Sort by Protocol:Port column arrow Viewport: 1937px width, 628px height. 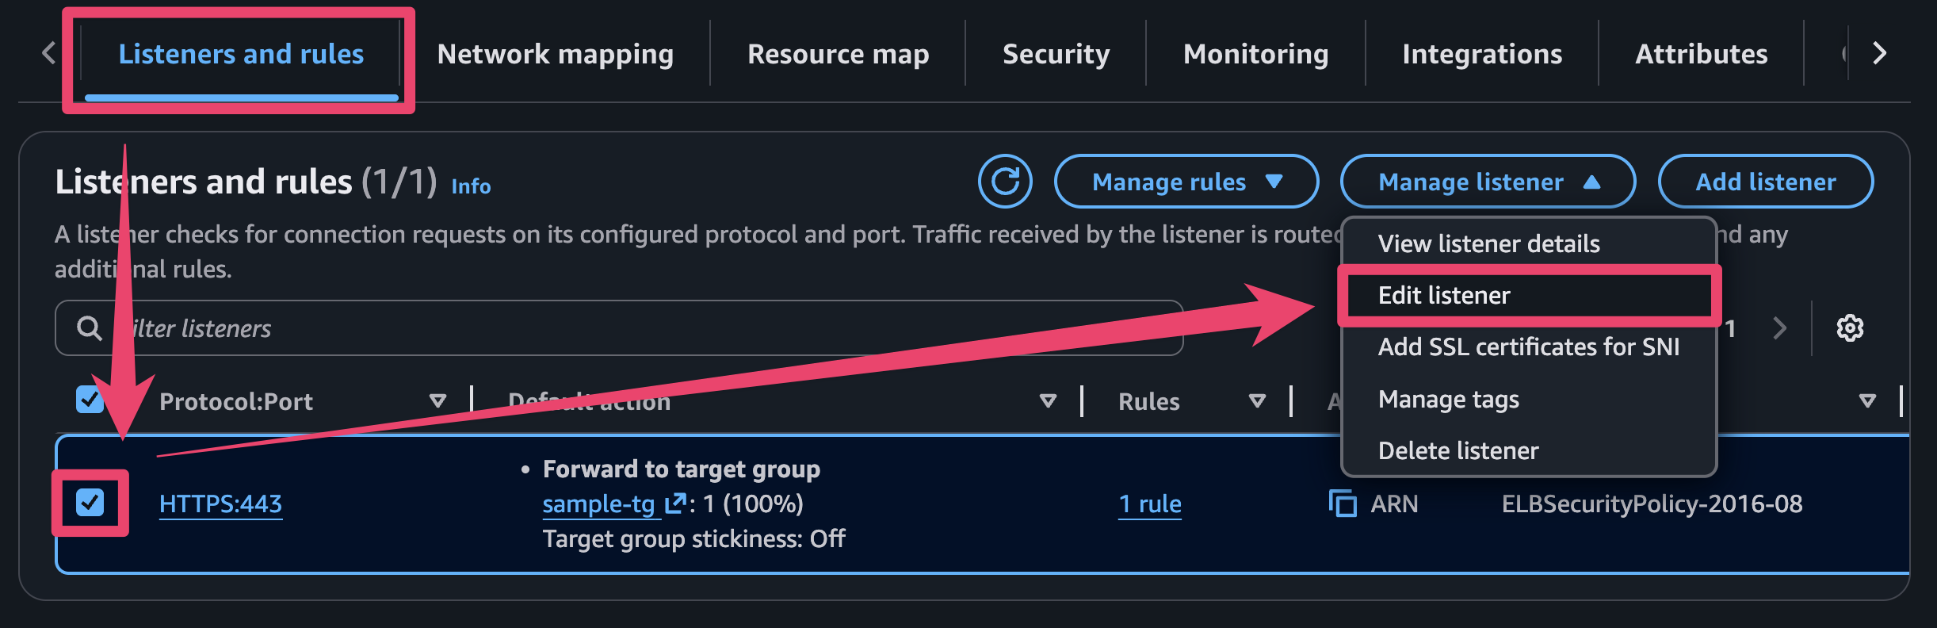[x=437, y=401]
